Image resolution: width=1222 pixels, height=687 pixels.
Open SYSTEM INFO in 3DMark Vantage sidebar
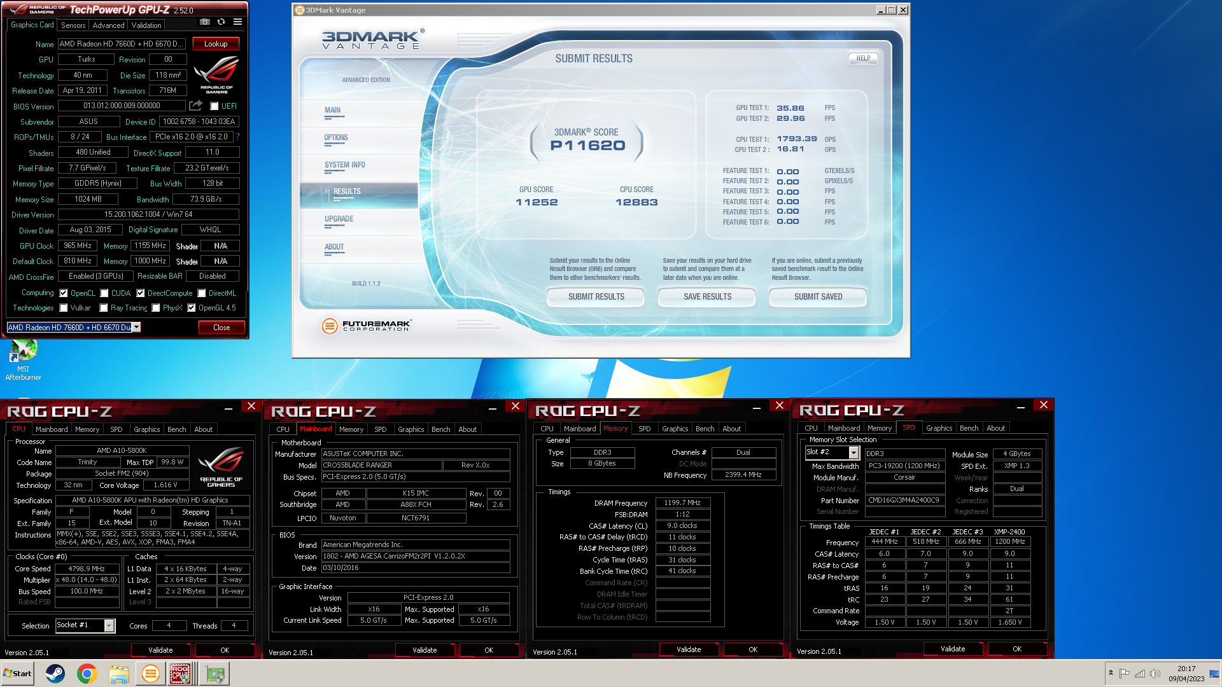(345, 165)
